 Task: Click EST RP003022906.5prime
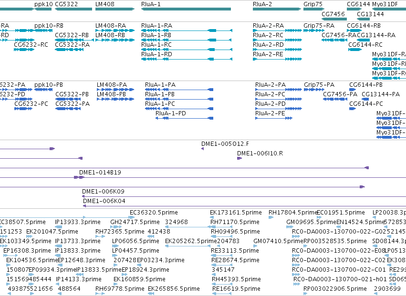(x=335, y=289)
